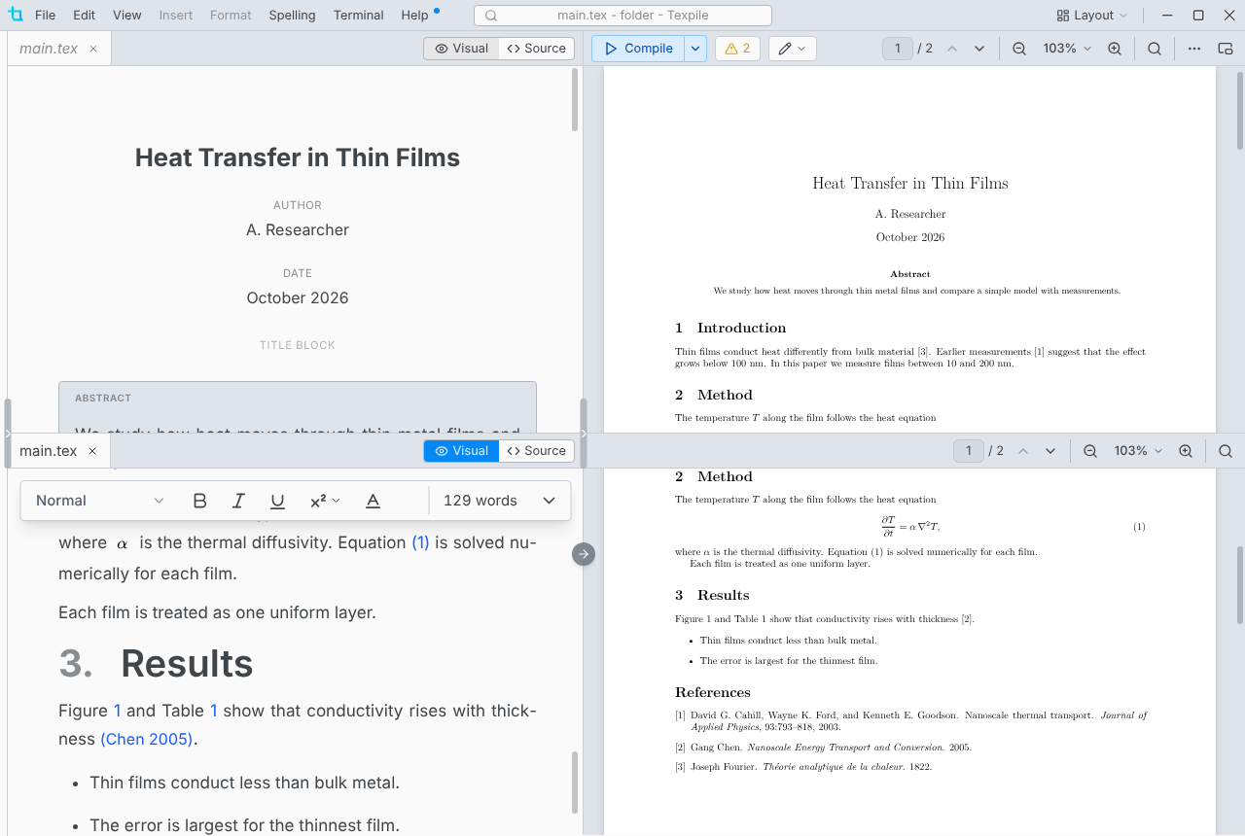The height and width of the screenshot is (836, 1245).
Task: Expand the 129 words count dropdown
Action: (500, 501)
